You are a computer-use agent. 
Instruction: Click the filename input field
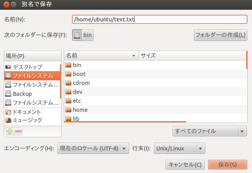tap(160, 19)
